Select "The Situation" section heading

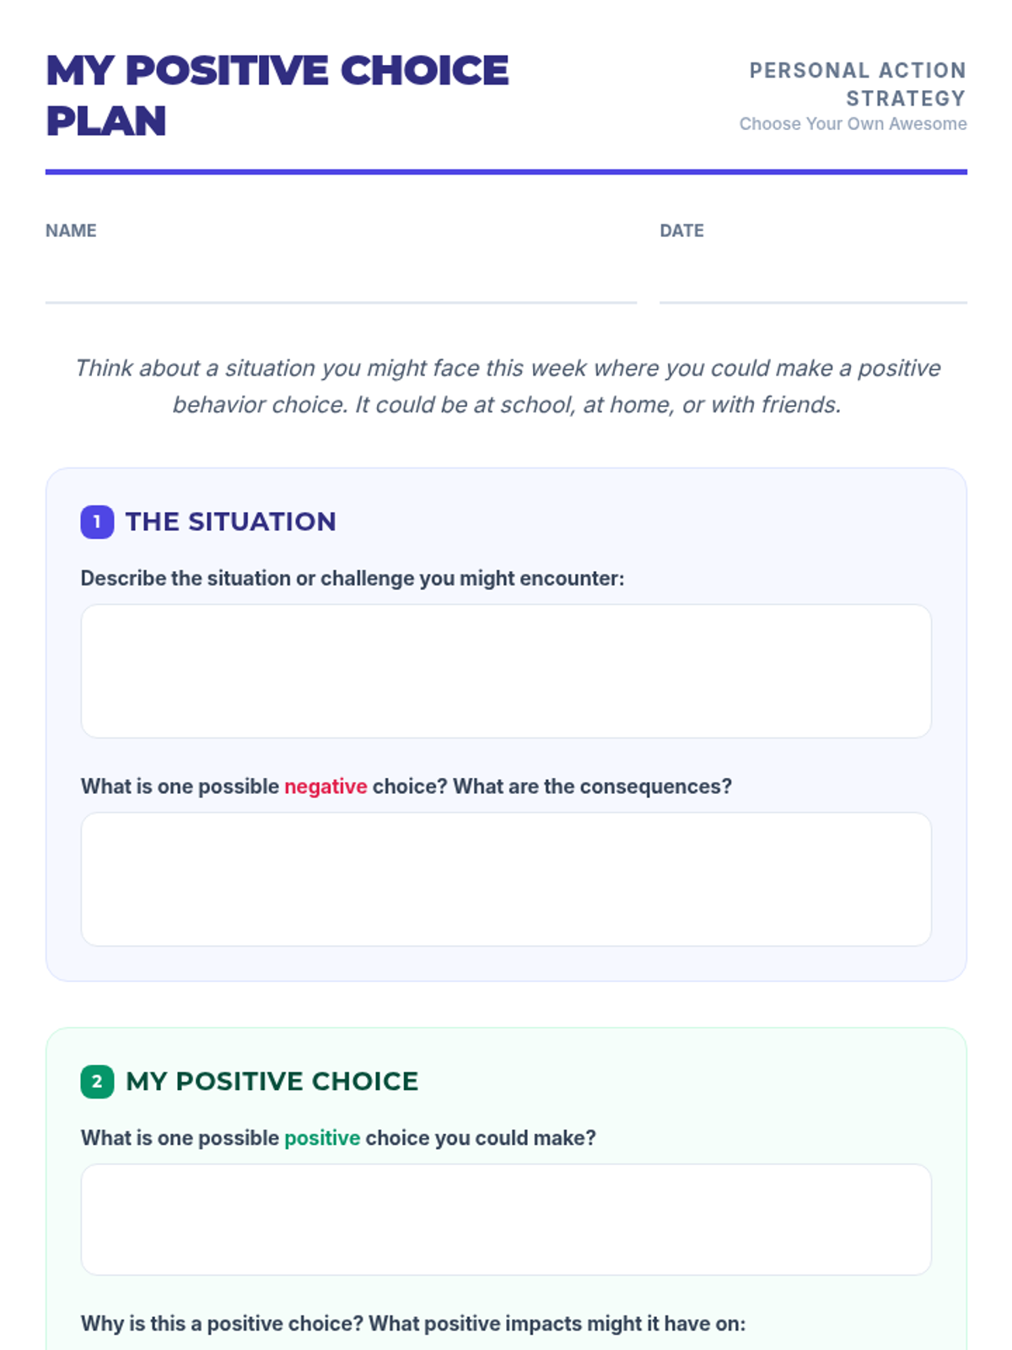point(230,522)
